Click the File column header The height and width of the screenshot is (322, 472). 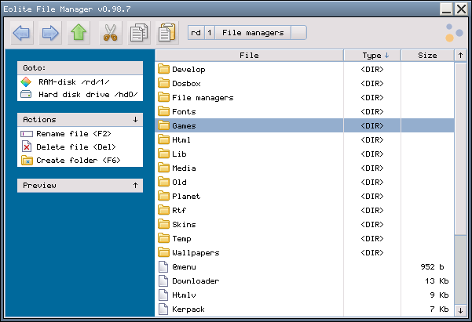249,56
